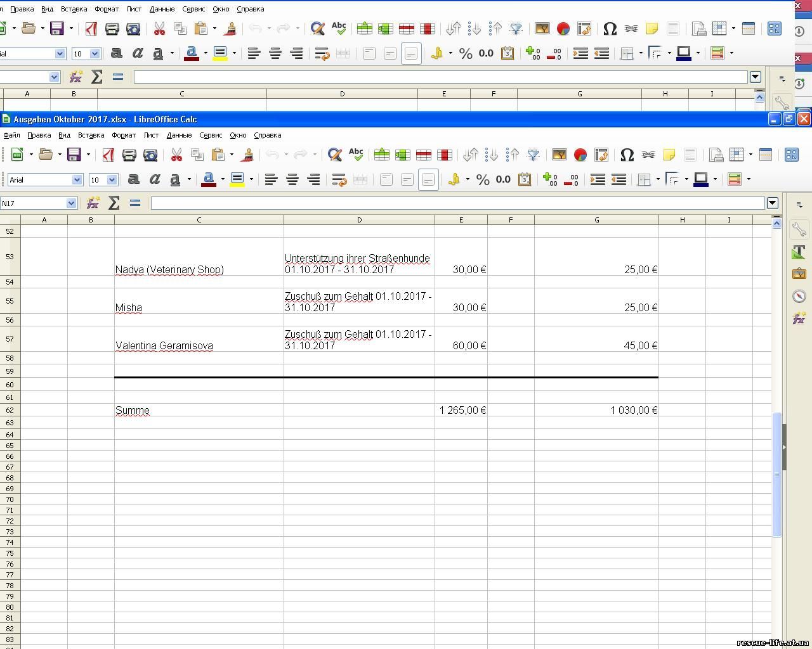The image size is (812, 649).
Task: Open Сервис menu in Ausgaben Oktober window
Action: point(211,135)
